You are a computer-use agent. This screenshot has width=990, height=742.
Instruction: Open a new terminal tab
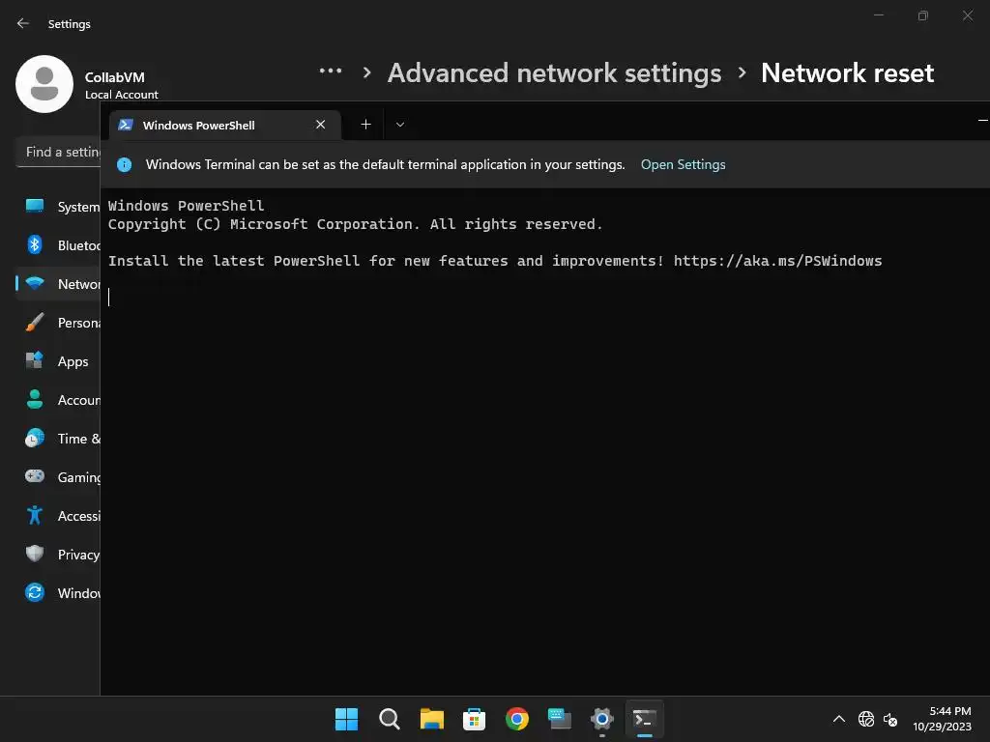pyautogui.click(x=365, y=125)
